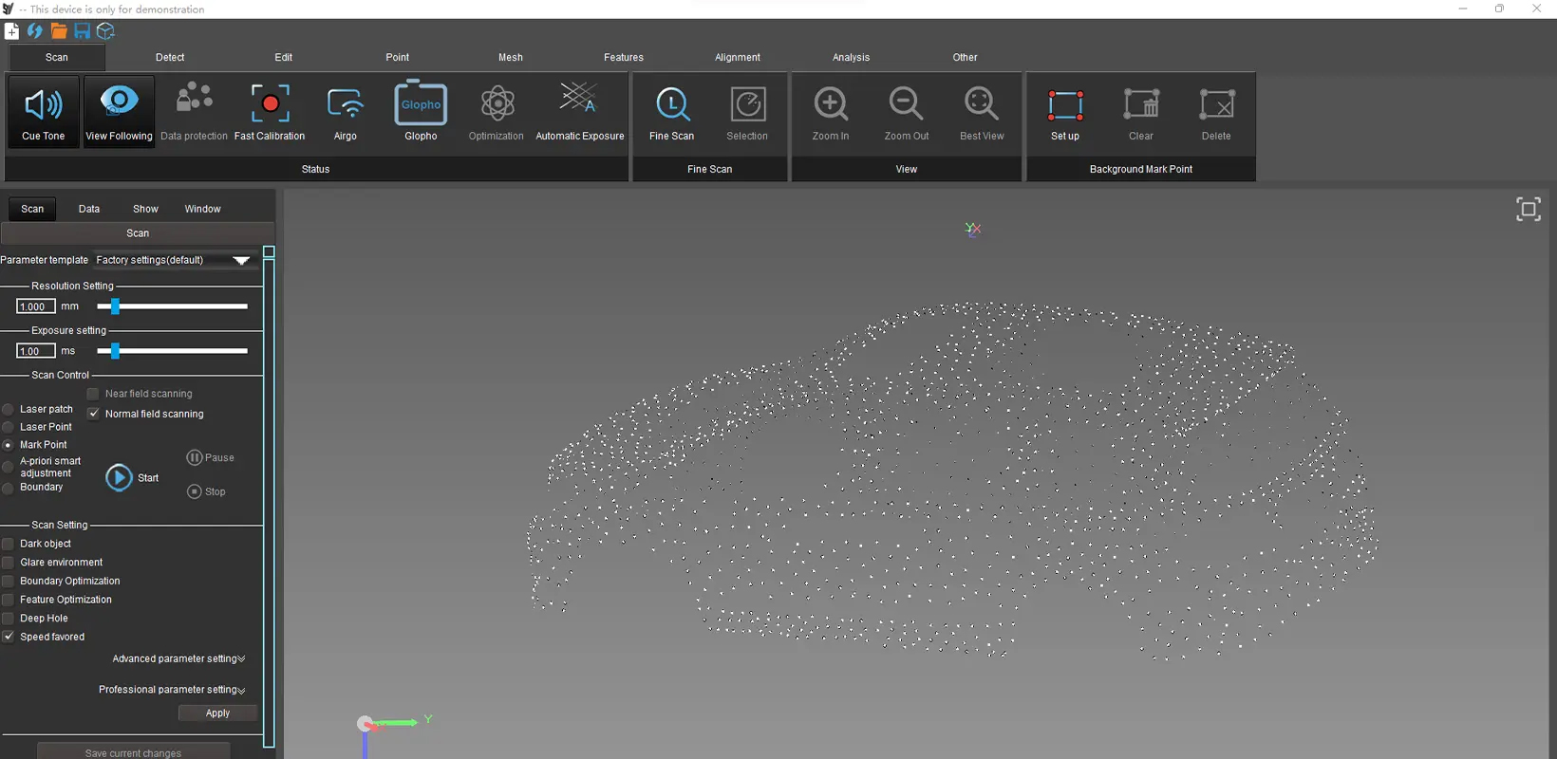Viewport: 1557px width, 759px height.
Task: Click the Cue Tone speaker icon
Action: coord(43,105)
